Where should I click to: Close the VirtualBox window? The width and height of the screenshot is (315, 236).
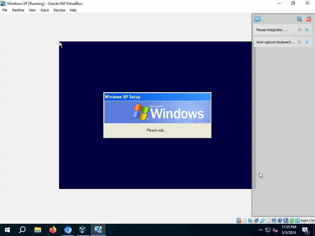coord(307,3)
